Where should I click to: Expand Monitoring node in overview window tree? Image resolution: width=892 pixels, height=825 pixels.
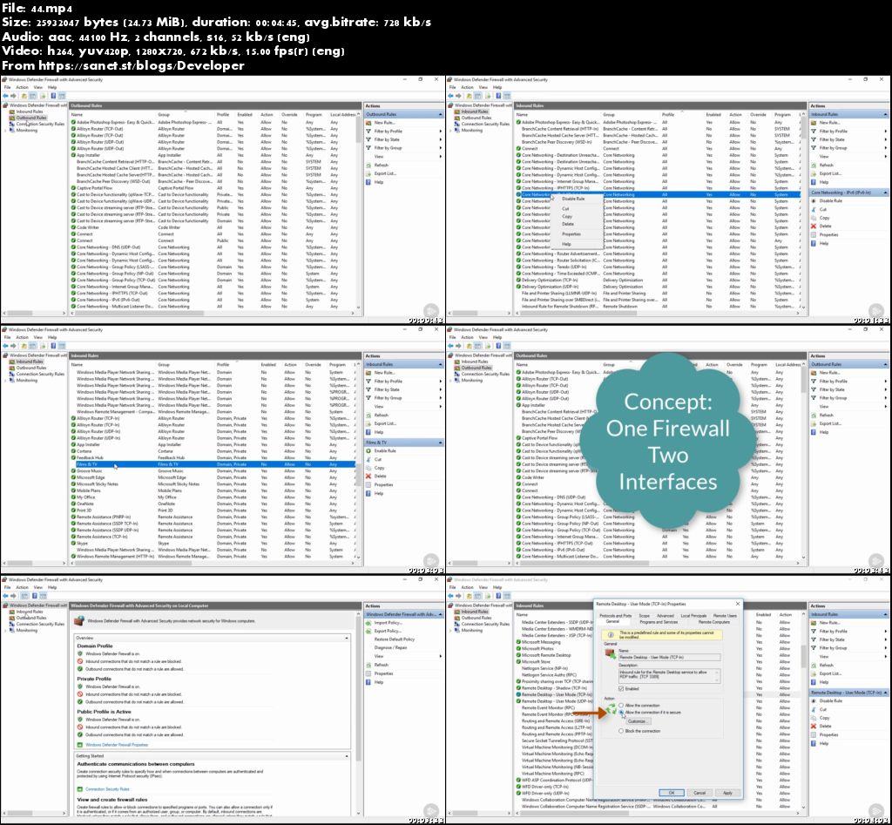pyautogui.click(x=5, y=631)
